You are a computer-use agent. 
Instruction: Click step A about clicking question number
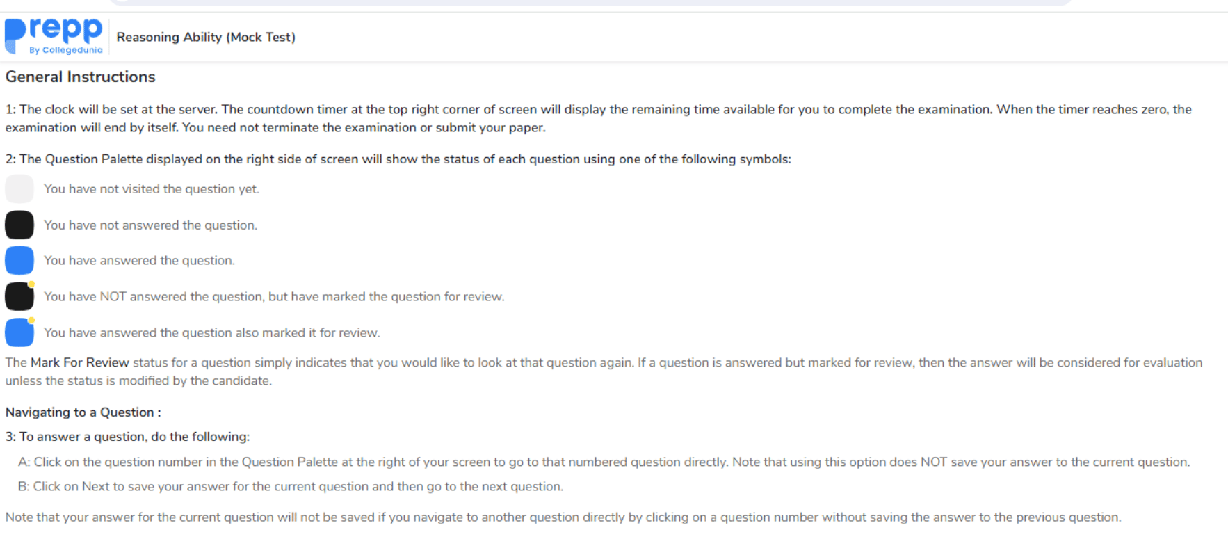(x=604, y=462)
